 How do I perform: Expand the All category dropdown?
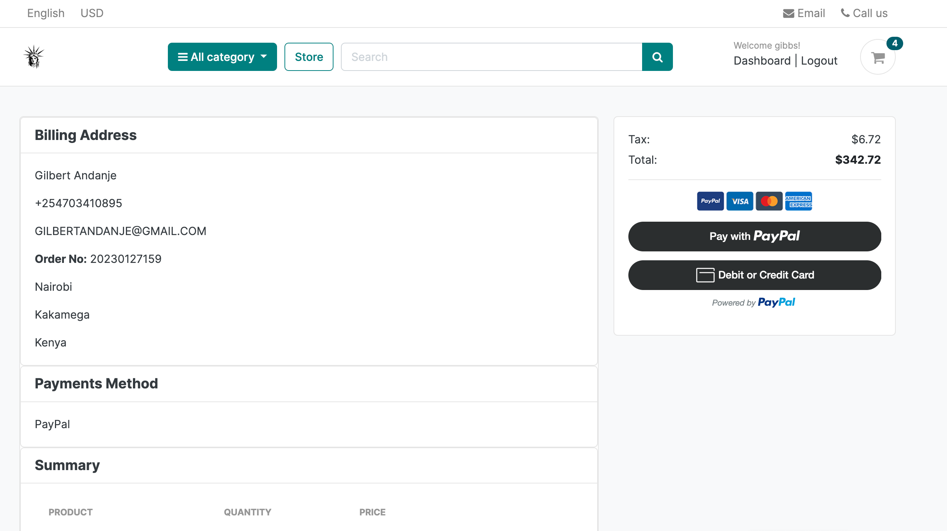point(222,57)
